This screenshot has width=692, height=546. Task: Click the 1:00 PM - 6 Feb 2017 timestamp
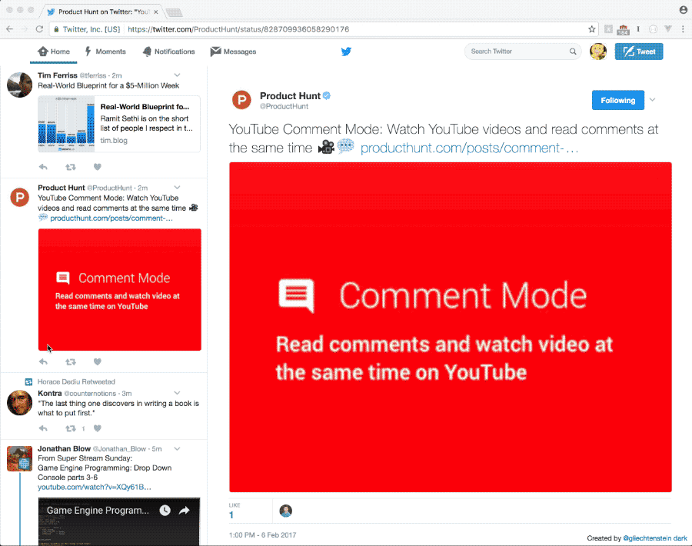point(263,535)
